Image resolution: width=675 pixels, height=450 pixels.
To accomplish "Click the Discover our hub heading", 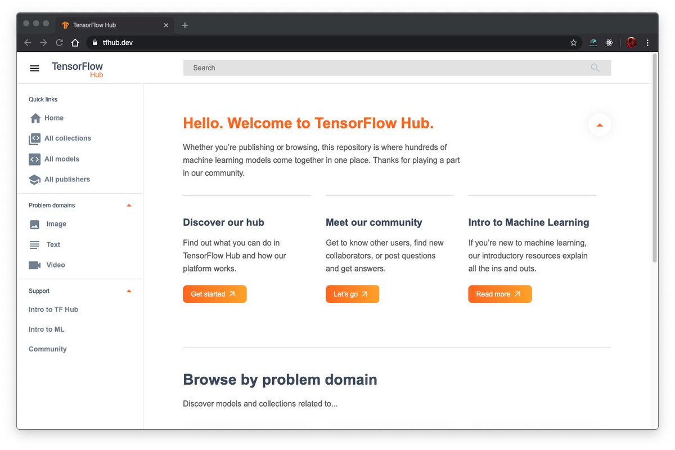I will (x=223, y=222).
